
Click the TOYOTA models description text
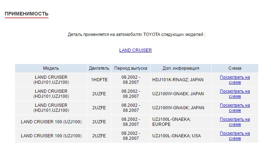[136, 35]
